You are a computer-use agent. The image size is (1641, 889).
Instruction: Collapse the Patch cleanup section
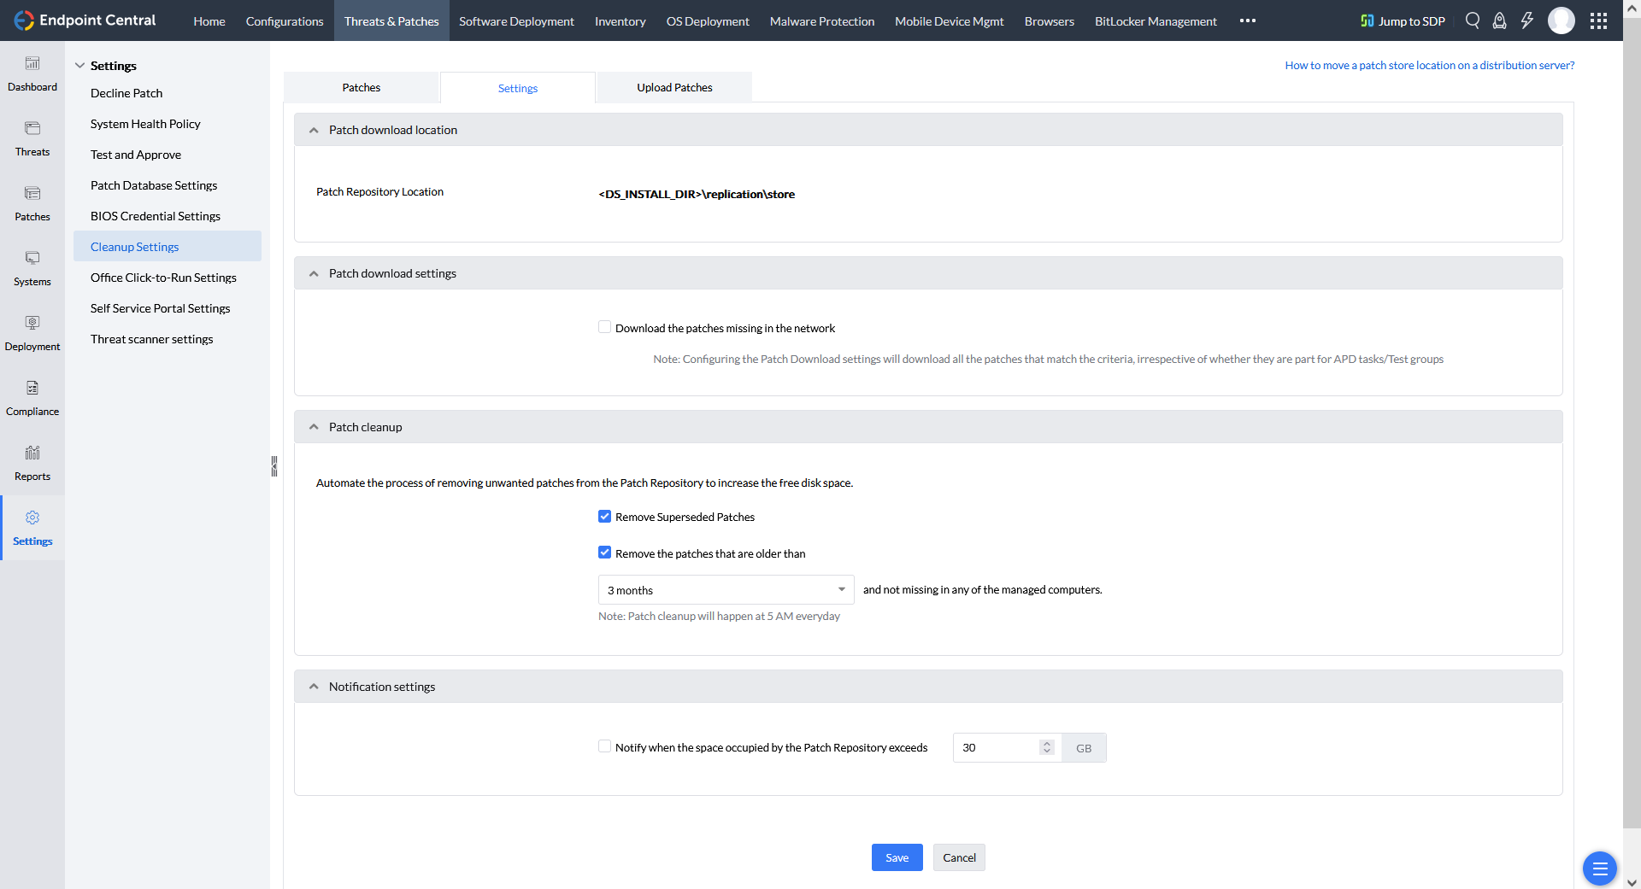[314, 427]
